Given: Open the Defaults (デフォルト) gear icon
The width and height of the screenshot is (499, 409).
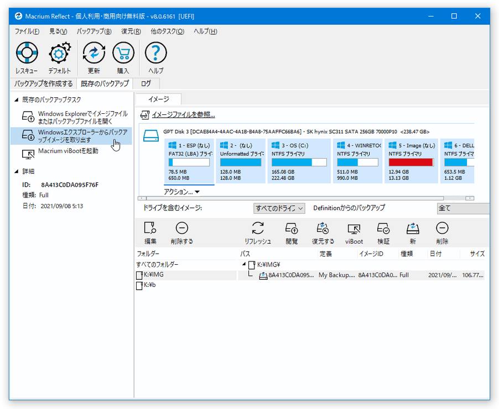Looking at the screenshot, I should pyautogui.click(x=60, y=53).
